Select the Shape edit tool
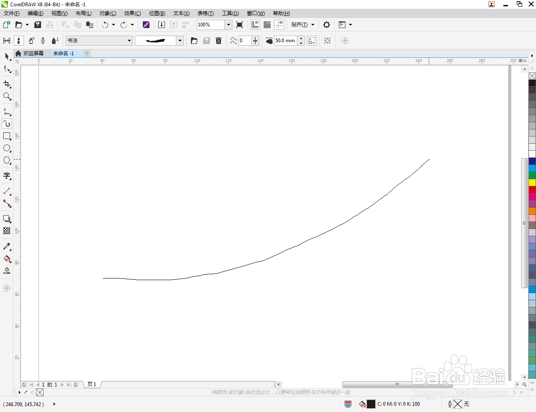The height and width of the screenshot is (412, 536). (x=7, y=69)
